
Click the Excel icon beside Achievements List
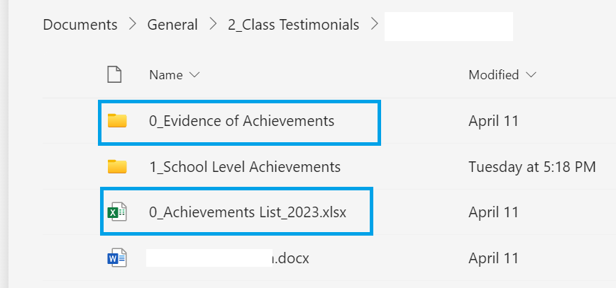click(116, 212)
